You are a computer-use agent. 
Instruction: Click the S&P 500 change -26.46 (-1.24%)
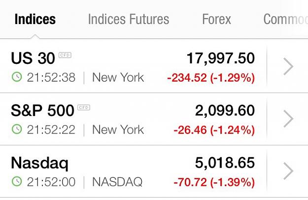pyautogui.click(x=214, y=130)
